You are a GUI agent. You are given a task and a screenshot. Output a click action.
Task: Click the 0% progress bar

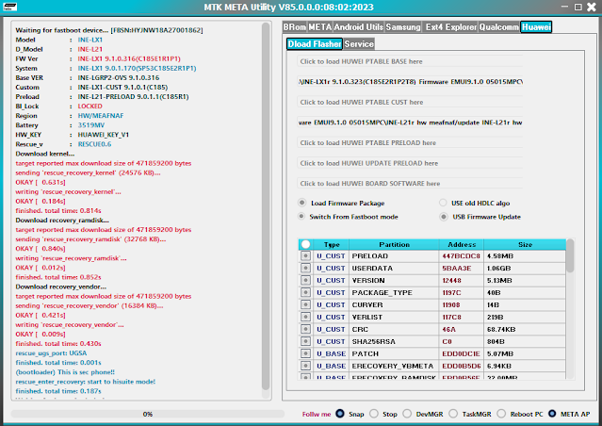pyautogui.click(x=147, y=414)
